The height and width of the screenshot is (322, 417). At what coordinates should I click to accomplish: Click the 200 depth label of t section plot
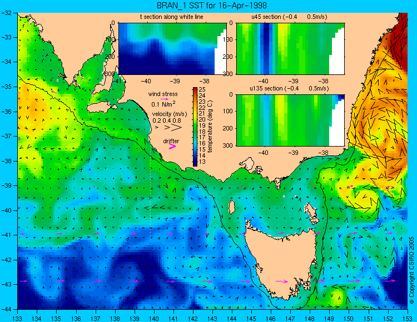click(x=111, y=57)
